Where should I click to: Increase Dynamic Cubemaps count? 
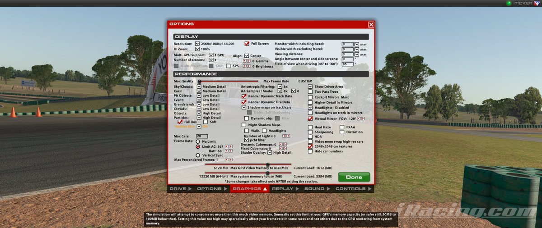[285, 145]
